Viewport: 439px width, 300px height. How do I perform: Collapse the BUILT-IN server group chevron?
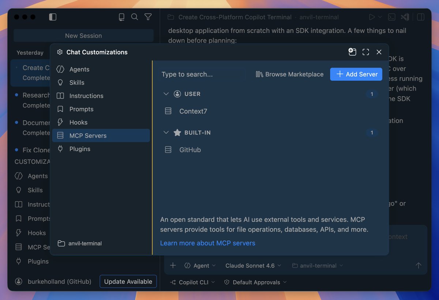coord(166,133)
